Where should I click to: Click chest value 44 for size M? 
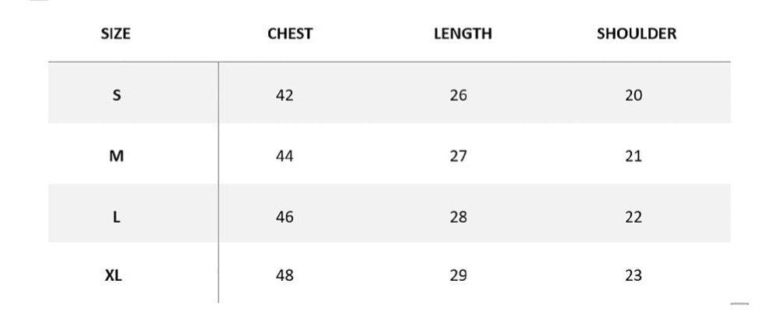285,156
